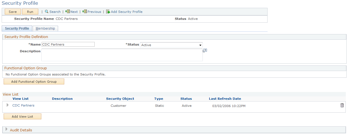
Task: Click the Add View List button
Action: pos(22,117)
